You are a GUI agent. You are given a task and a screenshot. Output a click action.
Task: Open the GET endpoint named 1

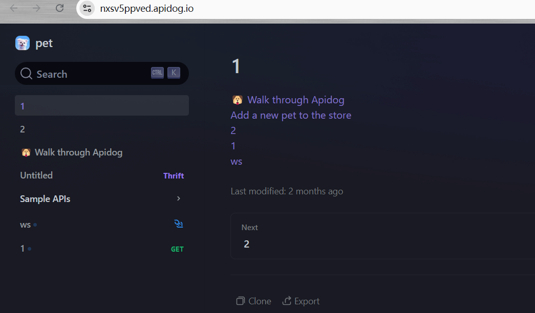[102, 249]
